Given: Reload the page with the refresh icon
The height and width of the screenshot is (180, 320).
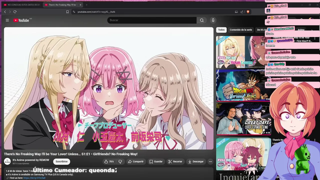Looking at the screenshot, I should click(15, 12).
